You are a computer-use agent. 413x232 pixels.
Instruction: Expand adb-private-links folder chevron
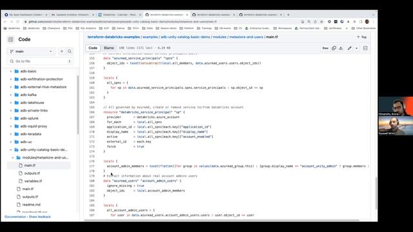11,110
